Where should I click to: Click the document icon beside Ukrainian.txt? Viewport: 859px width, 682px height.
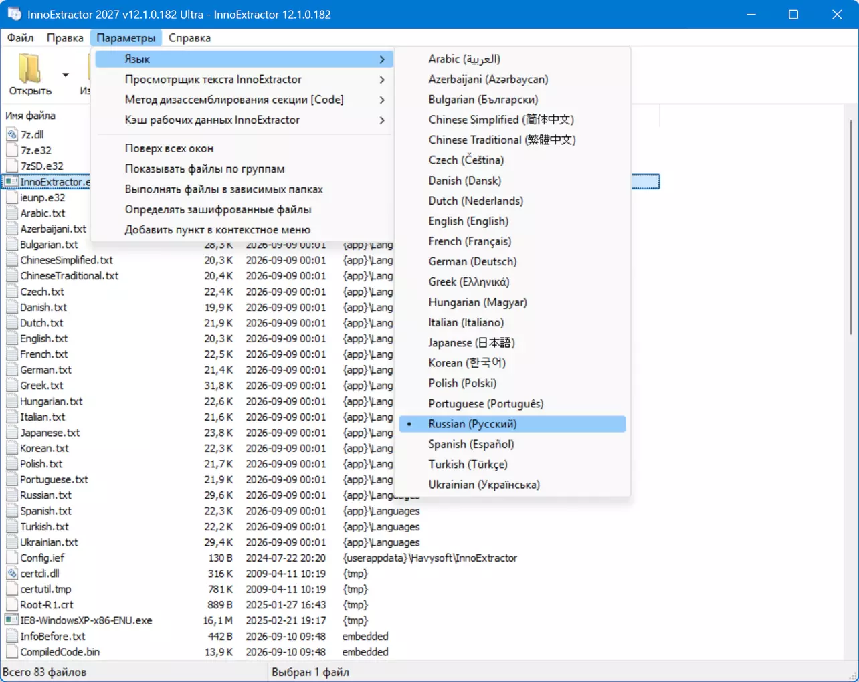[x=12, y=542]
